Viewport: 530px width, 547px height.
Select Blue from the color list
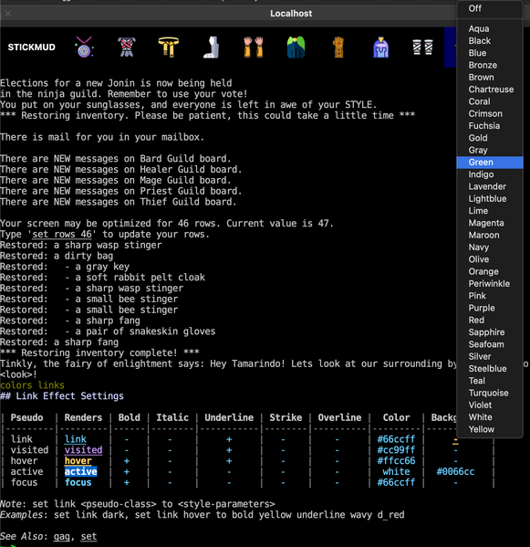(490, 53)
